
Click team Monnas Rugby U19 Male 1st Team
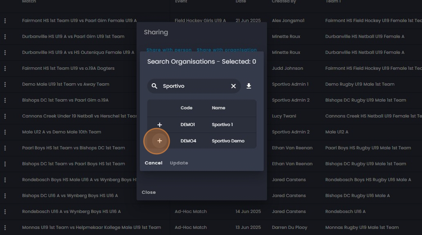[x=362, y=228]
